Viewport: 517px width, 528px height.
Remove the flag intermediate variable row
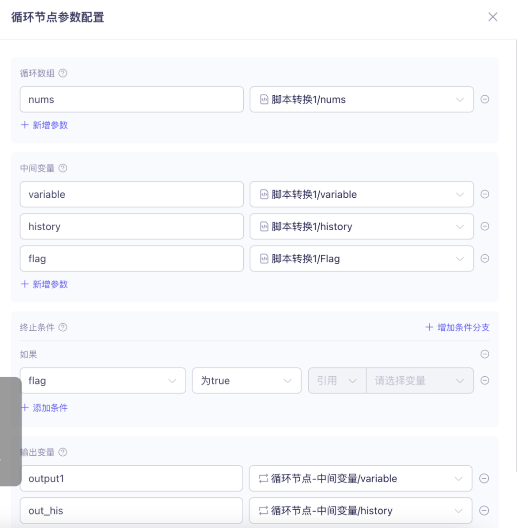[485, 258]
